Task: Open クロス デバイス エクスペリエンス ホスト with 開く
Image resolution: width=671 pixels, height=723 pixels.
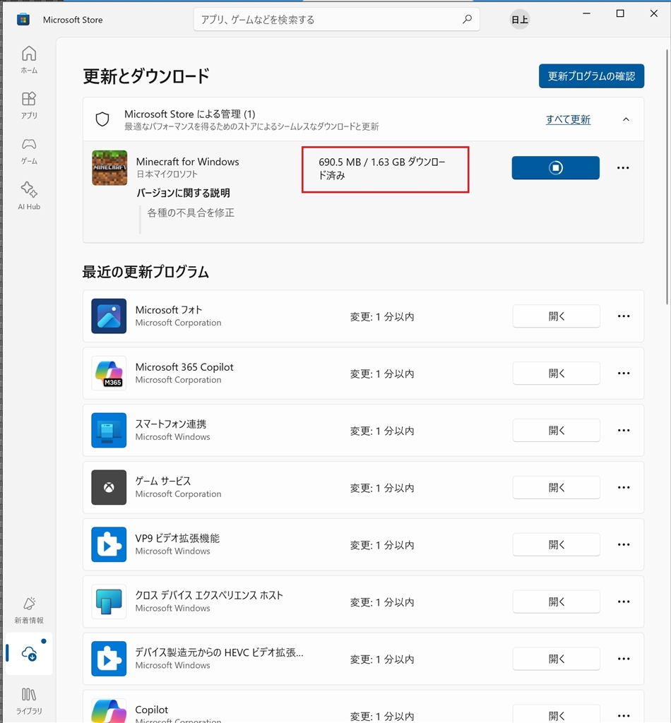Action: (x=556, y=602)
